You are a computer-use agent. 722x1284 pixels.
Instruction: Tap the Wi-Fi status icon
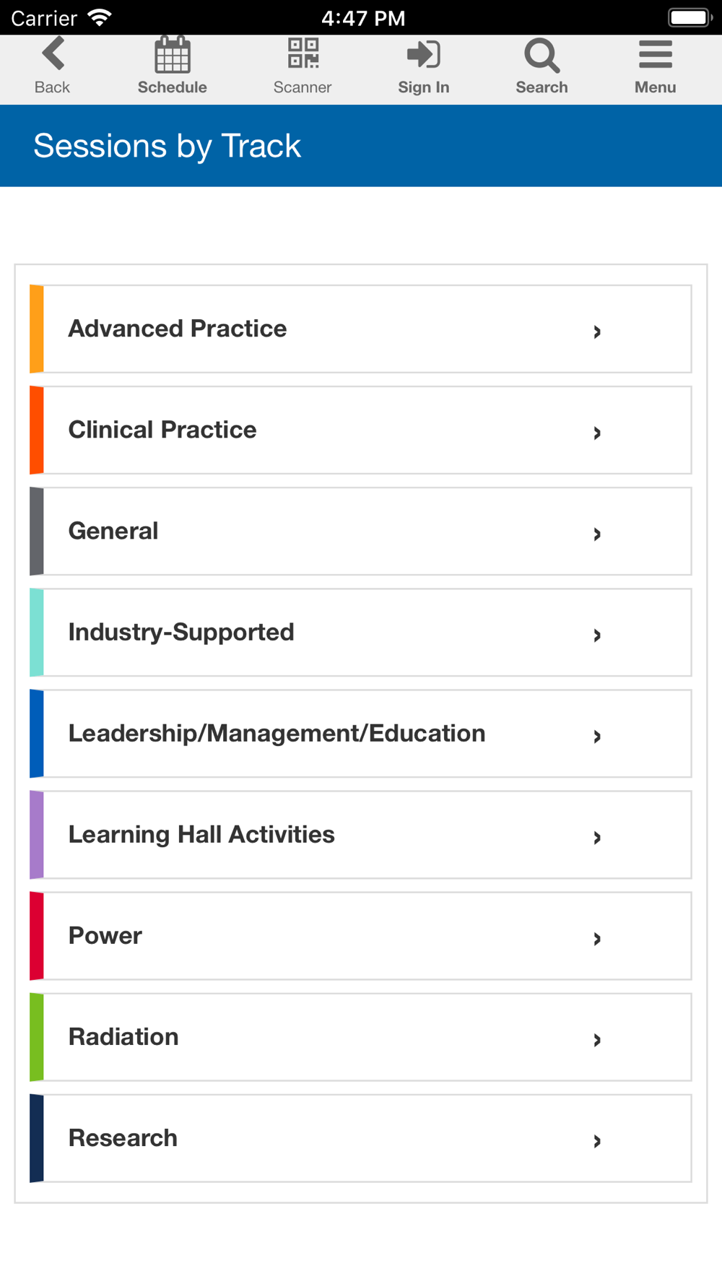[x=99, y=17]
